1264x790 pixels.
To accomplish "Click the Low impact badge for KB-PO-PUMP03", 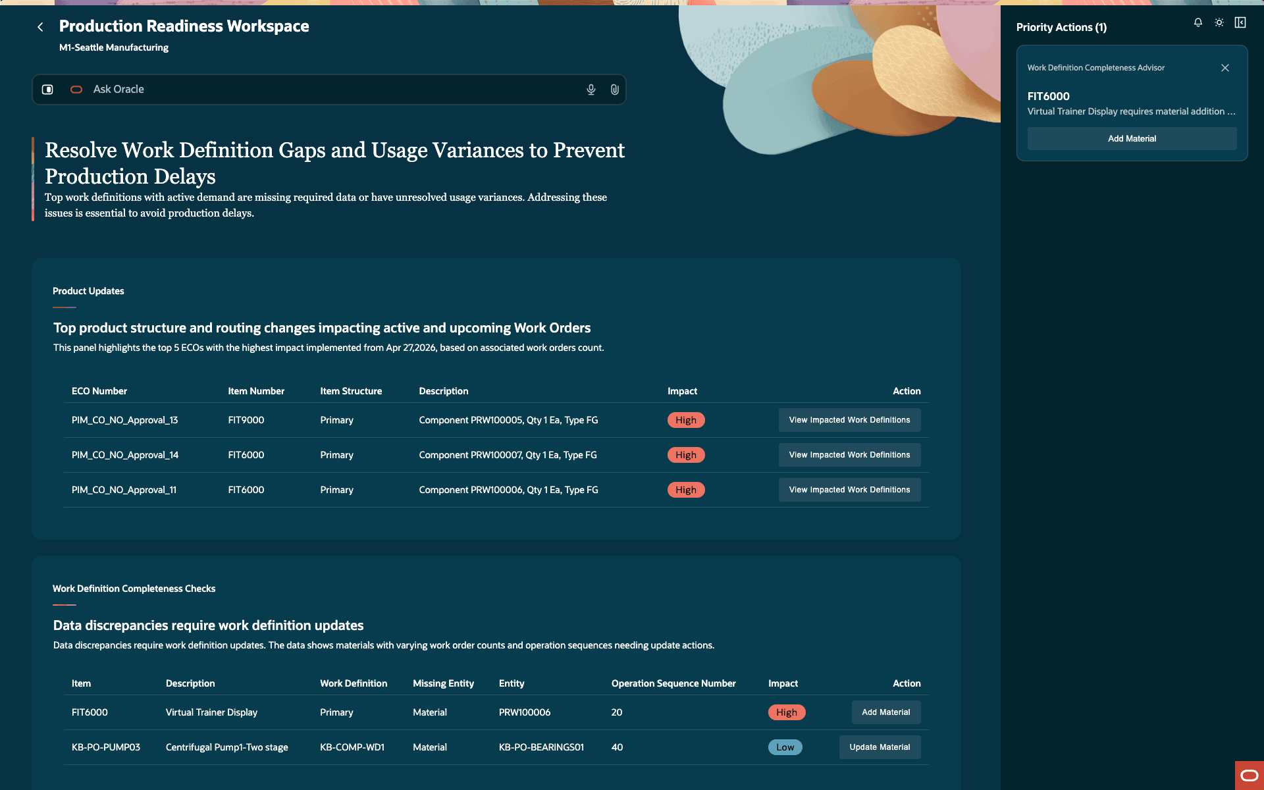I will click(785, 747).
